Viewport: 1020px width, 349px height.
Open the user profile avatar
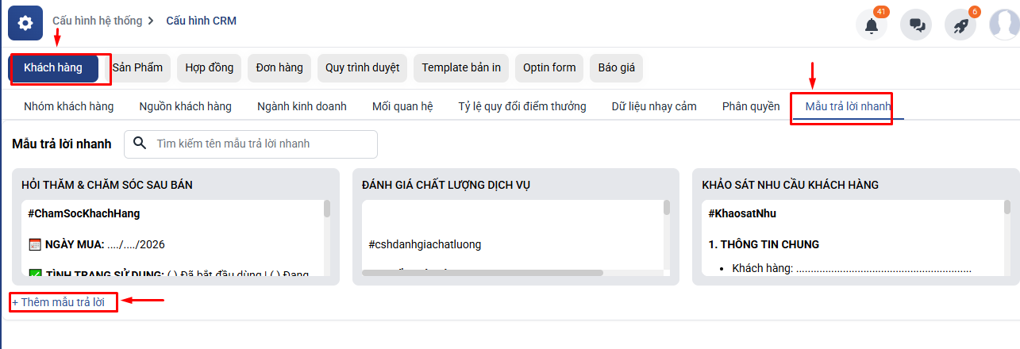point(1003,24)
